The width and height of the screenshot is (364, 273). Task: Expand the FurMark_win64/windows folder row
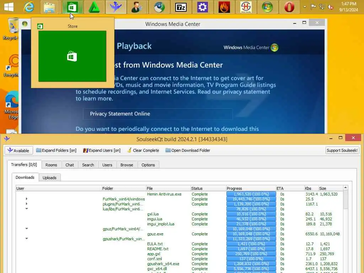tap(26, 199)
